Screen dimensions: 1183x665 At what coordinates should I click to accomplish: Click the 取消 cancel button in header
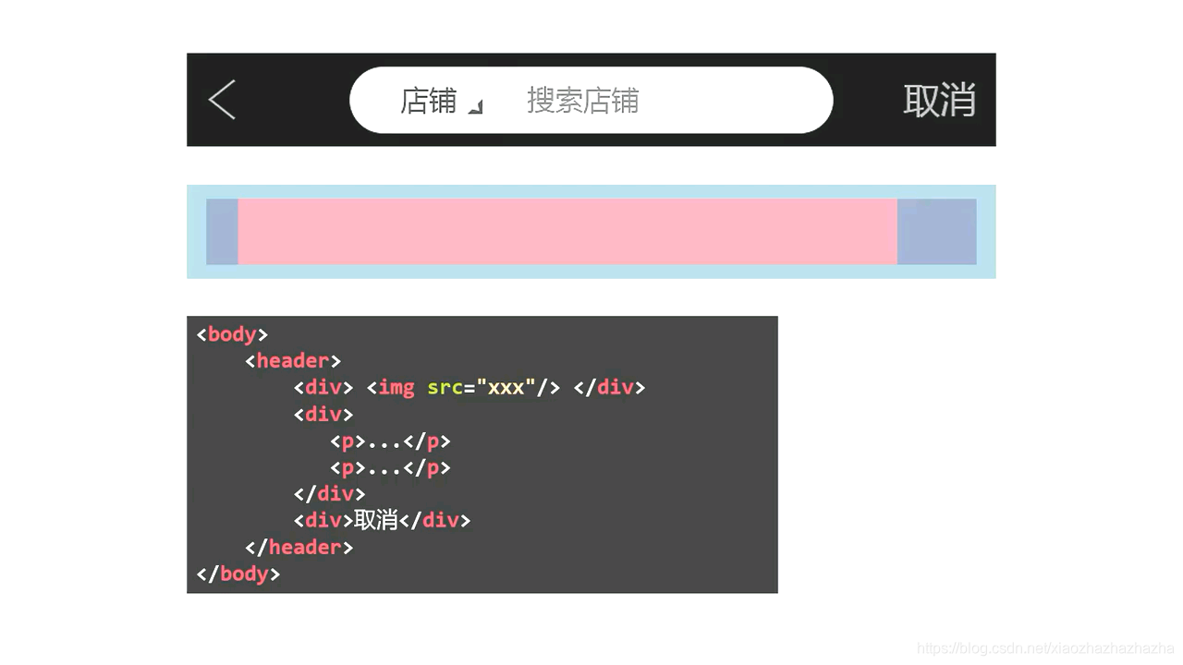click(939, 100)
